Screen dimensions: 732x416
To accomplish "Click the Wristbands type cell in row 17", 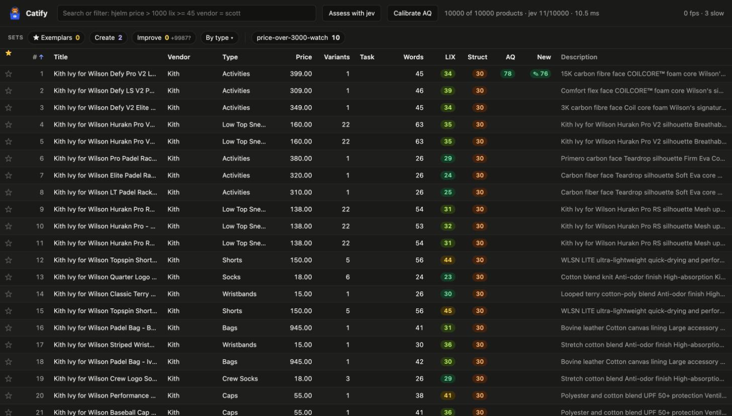I will pos(239,345).
